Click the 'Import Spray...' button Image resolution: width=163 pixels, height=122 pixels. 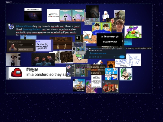(x=26, y=50)
